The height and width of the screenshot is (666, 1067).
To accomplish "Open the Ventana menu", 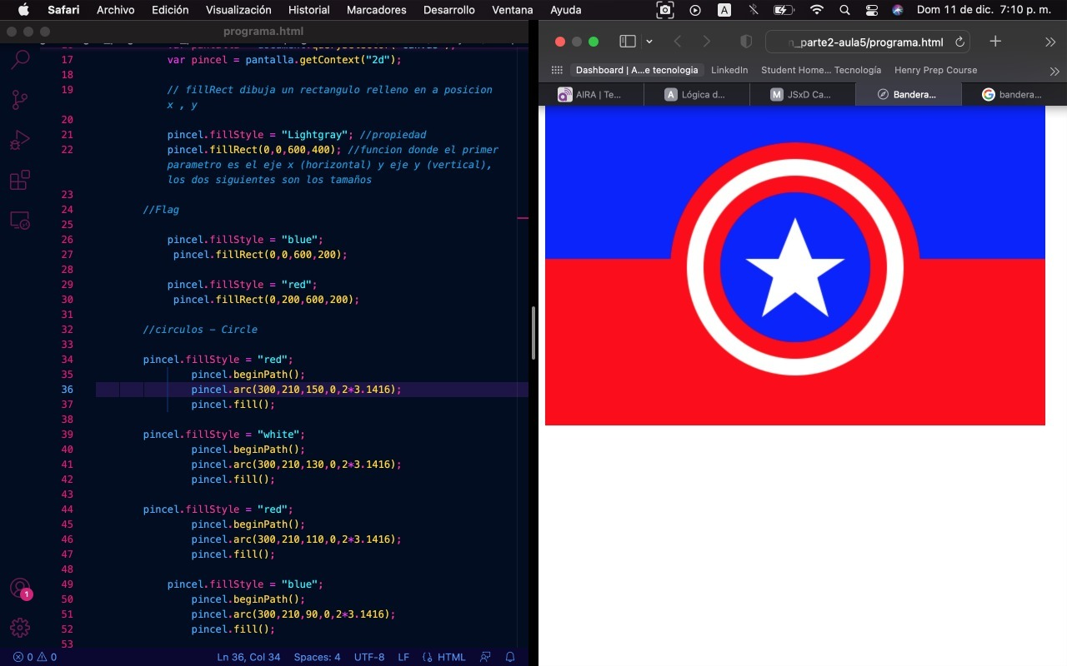I will point(513,10).
